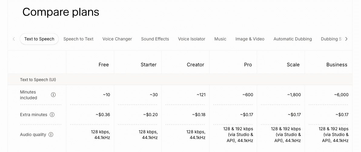This screenshot has width=361, height=152.
Task: Click the info icon next to Minutes included
Action: click(x=53, y=95)
